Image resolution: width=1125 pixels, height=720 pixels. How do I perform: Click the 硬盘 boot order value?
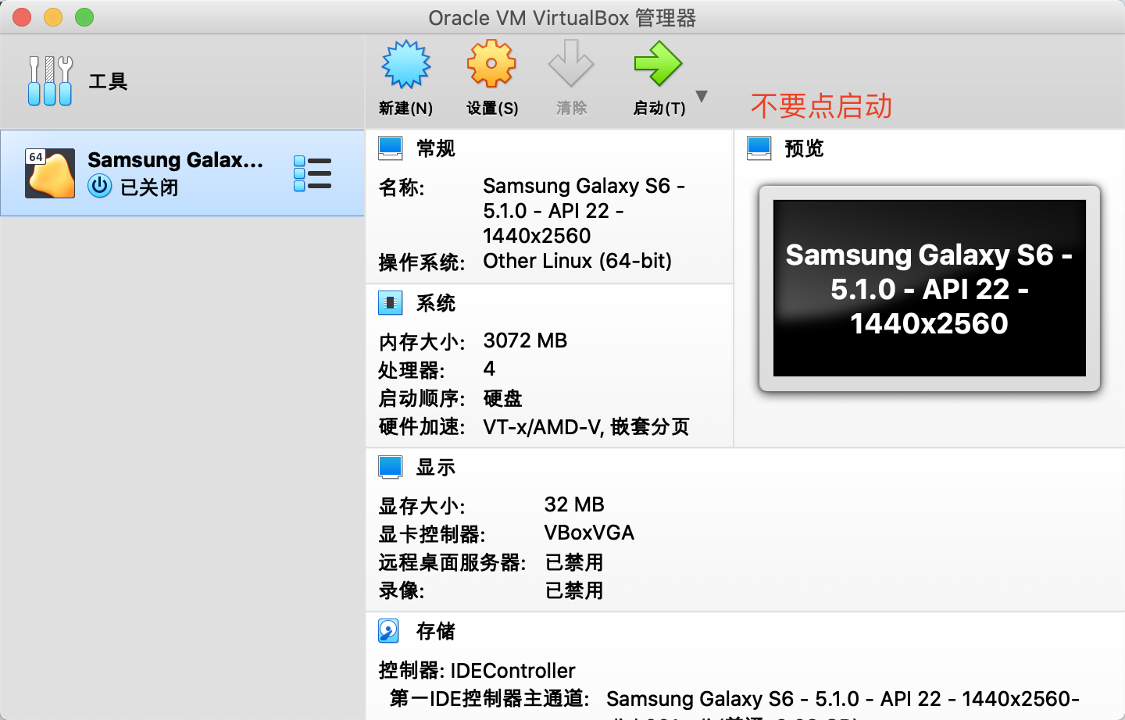tap(502, 398)
